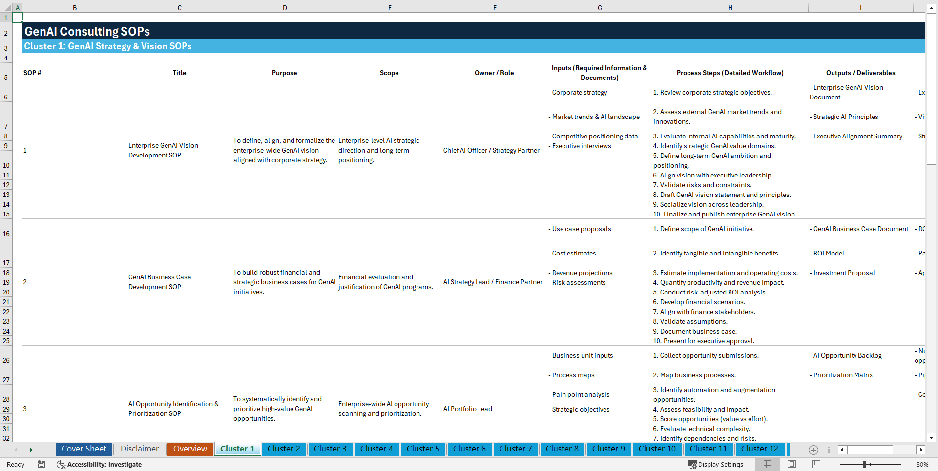Click the horizontal scrollbar right arrow
Image resolution: width=938 pixels, height=471 pixels.
pos(921,450)
